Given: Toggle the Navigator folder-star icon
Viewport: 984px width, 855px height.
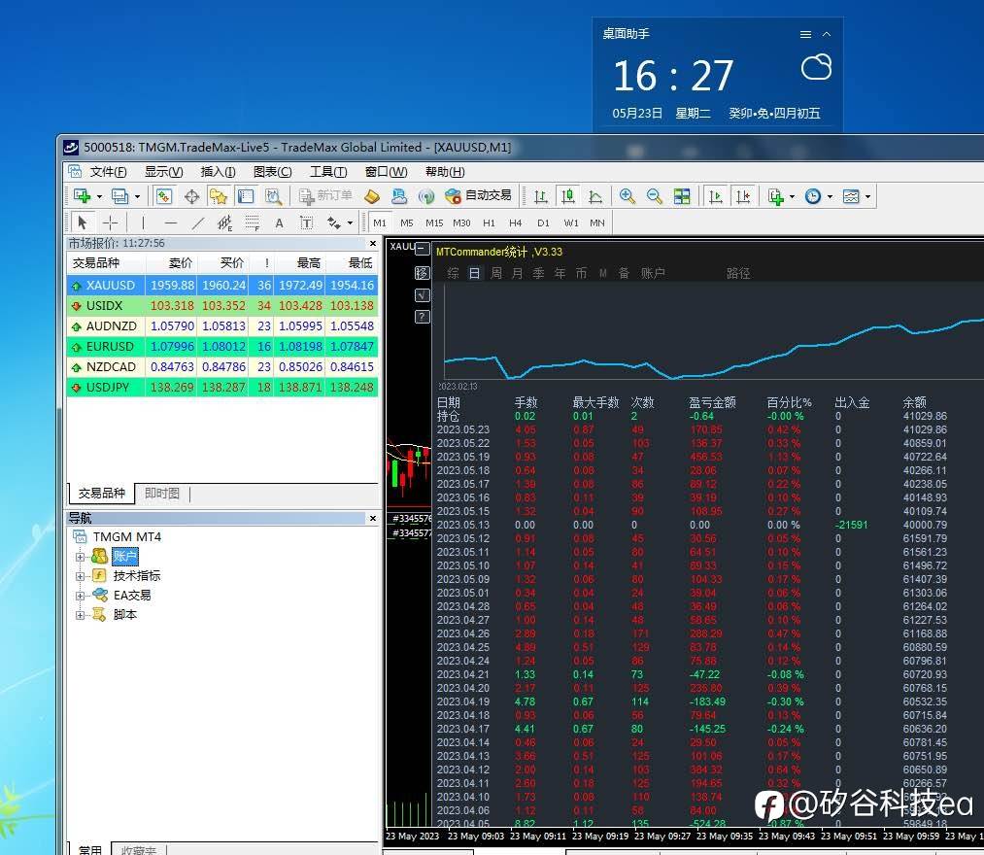Looking at the screenshot, I should [219, 196].
